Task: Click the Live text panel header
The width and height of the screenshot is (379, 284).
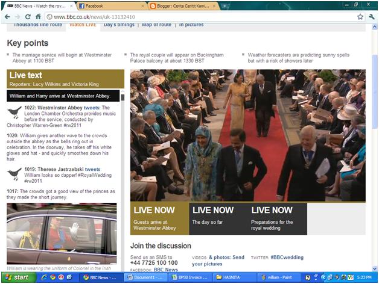Action: click(66, 79)
